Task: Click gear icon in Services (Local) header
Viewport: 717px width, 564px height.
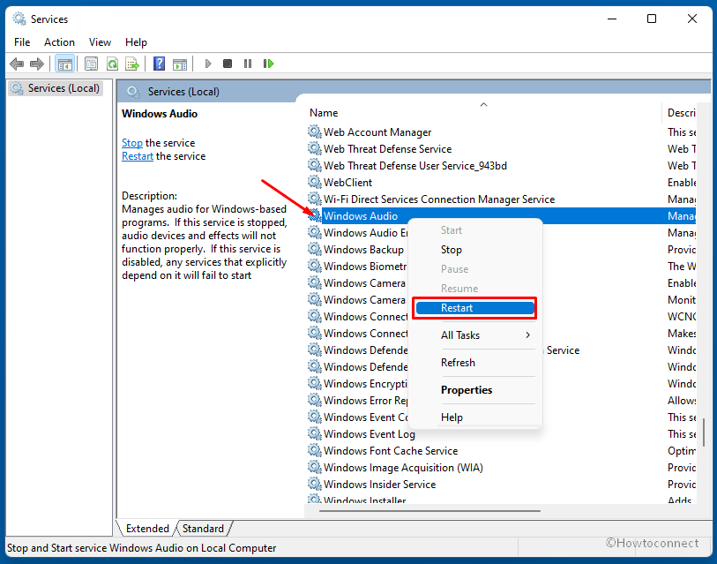Action: tap(133, 92)
